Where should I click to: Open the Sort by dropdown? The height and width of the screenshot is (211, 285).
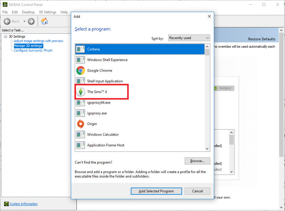[189, 38]
